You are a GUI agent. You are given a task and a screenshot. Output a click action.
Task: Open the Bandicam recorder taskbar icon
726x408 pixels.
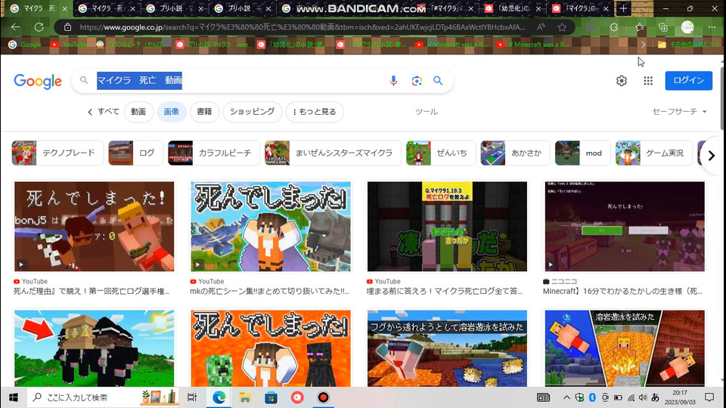point(323,397)
